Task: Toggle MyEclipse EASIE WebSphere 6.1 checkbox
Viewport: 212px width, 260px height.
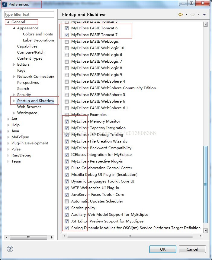Action: (66, 108)
